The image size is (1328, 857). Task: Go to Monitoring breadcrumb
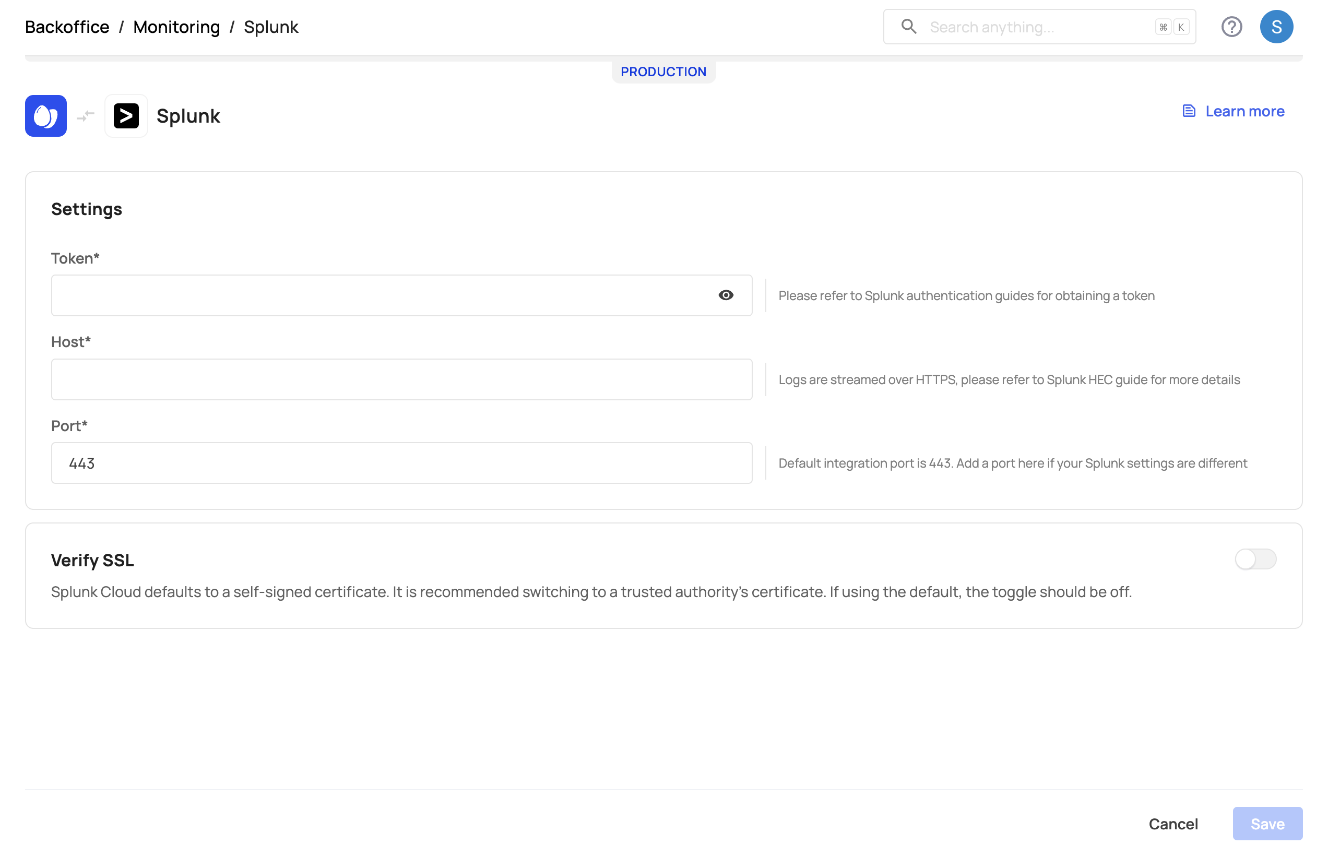[x=176, y=27]
